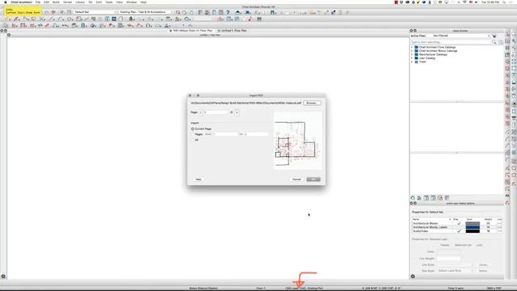Open the Existing Plan annotations dropdown
This screenshot has width=517, height=291.
(145, 12)
